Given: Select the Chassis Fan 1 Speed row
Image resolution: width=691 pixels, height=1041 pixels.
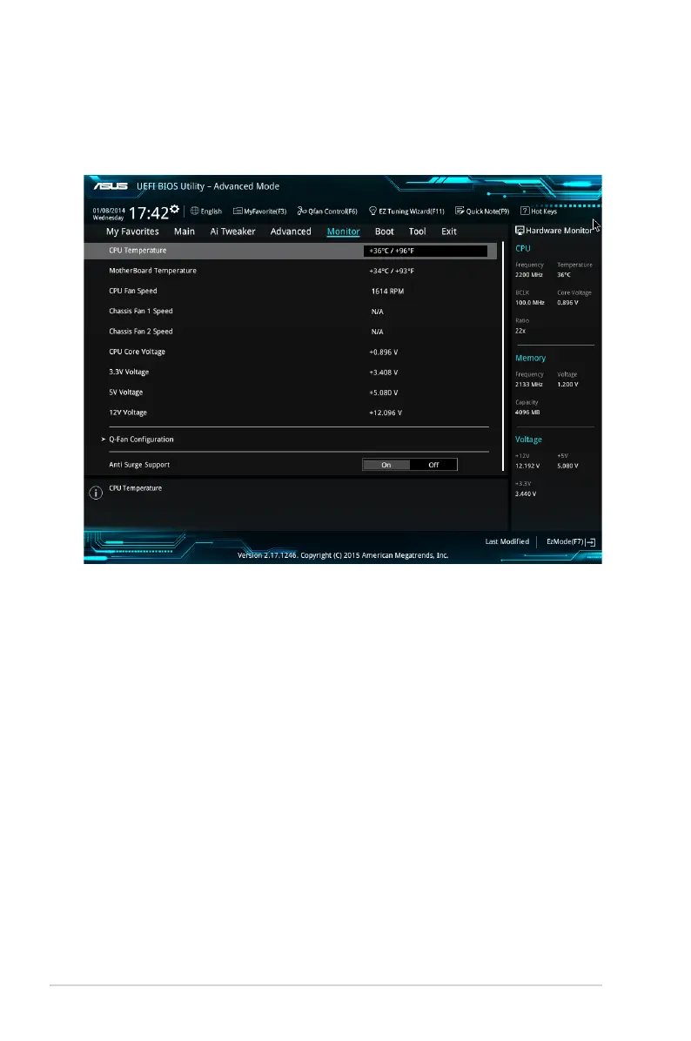Looking at the screenshot, I should coord(290,312).
